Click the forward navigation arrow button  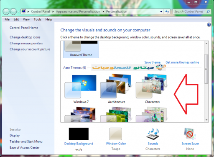coord(13,12)
